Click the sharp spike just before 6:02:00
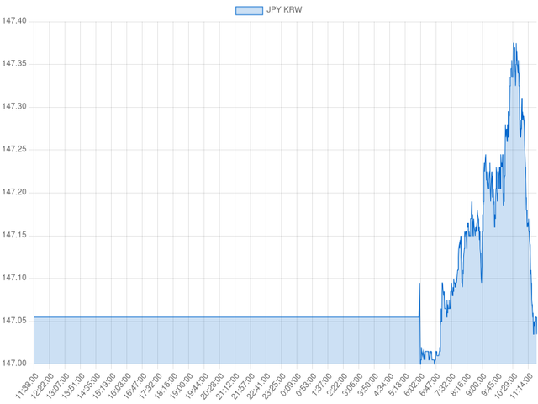Screen dimensions: 538x404 pos(419,284)
